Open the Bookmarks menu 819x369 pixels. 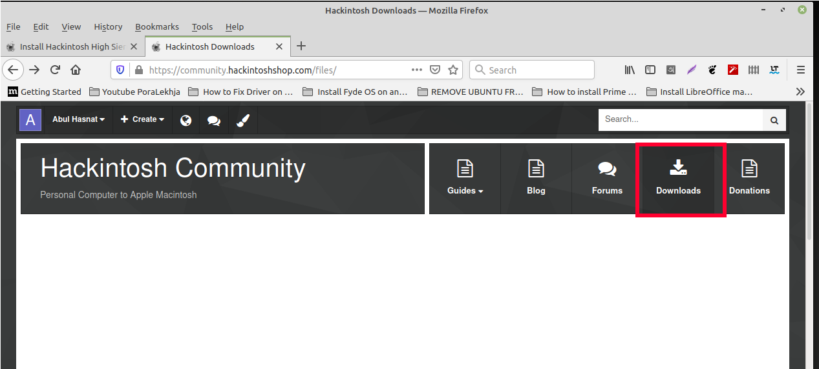tap(157, 26)
